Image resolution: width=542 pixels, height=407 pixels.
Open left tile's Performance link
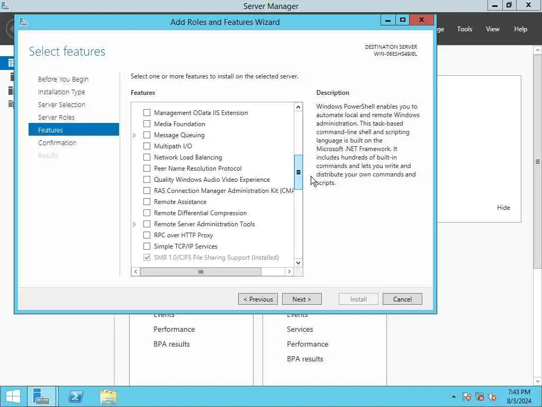[x=174, y=329]
